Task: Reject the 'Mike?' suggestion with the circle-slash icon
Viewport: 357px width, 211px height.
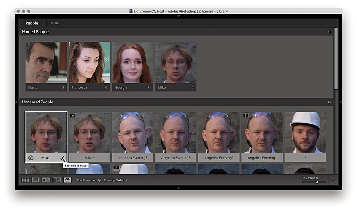Action: pos(31,158)
